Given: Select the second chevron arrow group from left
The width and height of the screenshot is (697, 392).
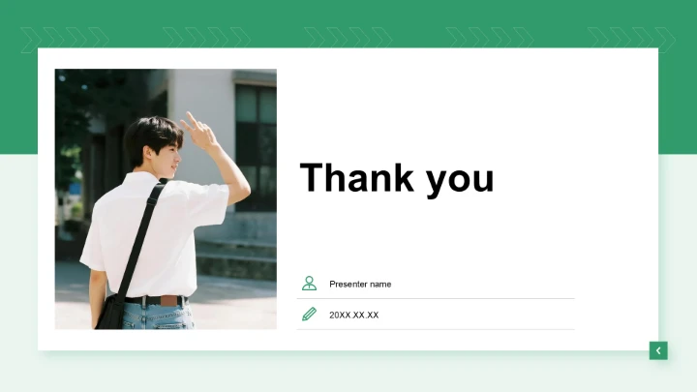Looking at the screenshot, I should click(x=207, y=38).
